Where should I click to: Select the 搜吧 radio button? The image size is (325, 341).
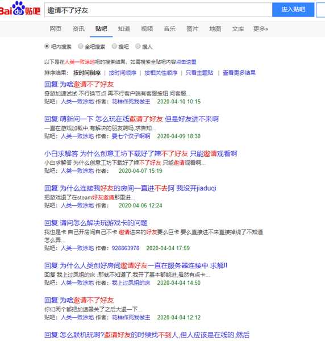click(114, 46)
